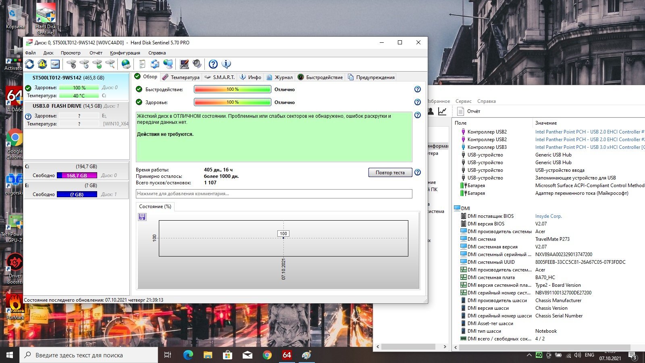Click DMI система row in AIDA64

pyautogui.click(x=548, y=239)
